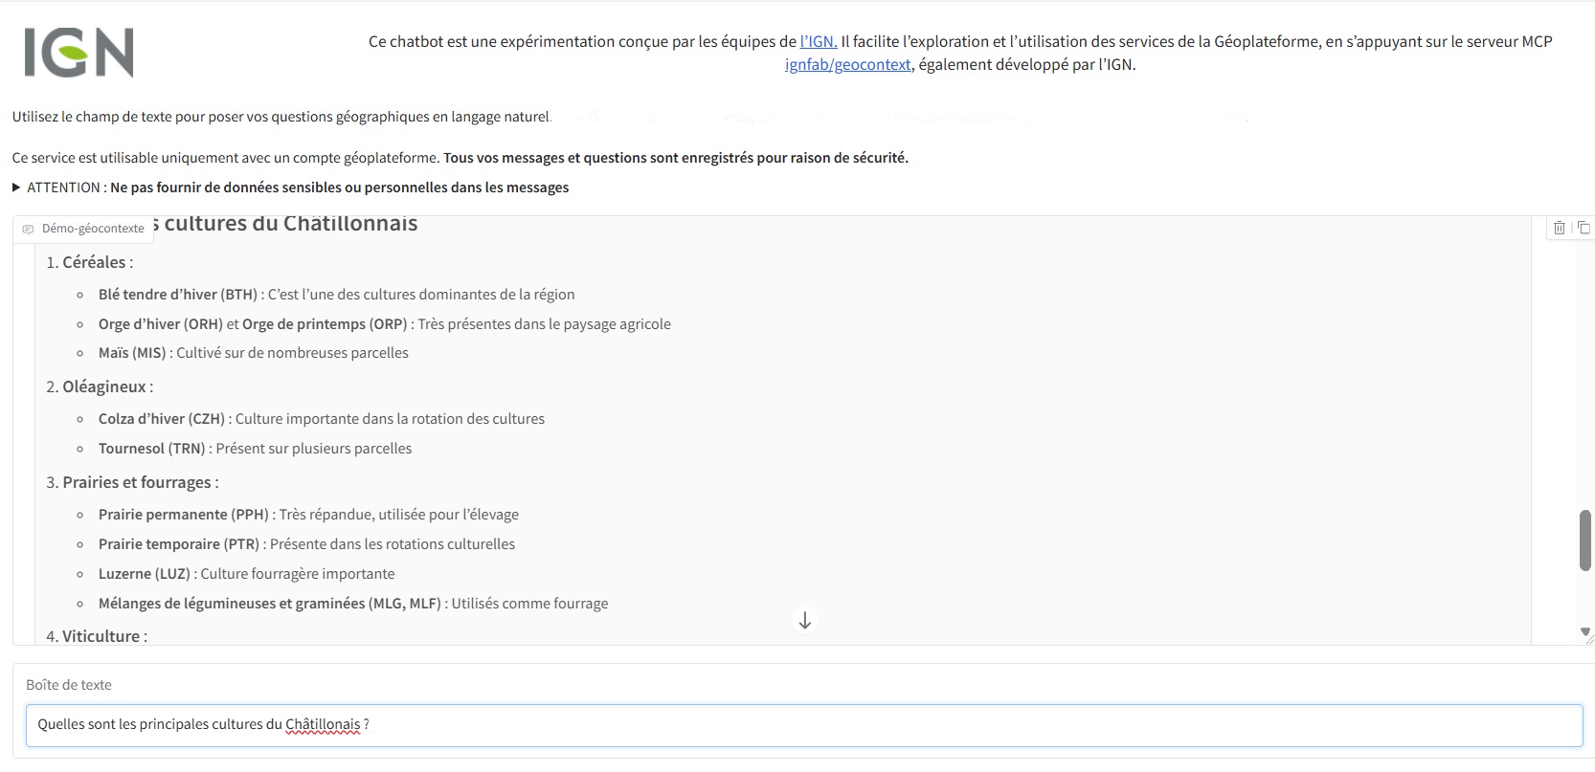Viewport: 1595px width, 772px height.
Task: Click the scroll-to-bottom arrow in chat
Action: 804,621
